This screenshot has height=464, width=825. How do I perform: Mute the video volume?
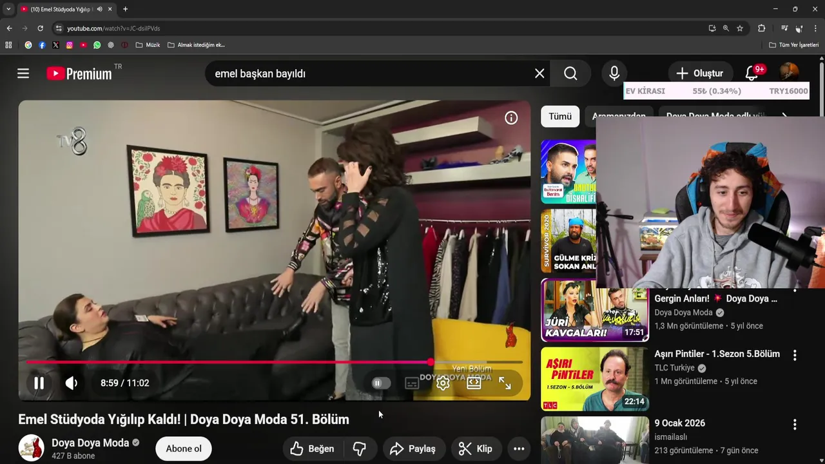pos(71,383)
